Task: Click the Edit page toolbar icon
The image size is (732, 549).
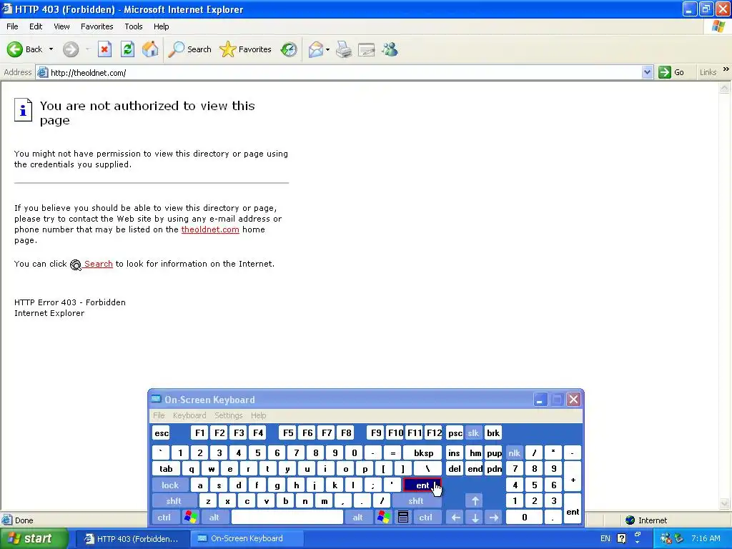Action: 367,49
